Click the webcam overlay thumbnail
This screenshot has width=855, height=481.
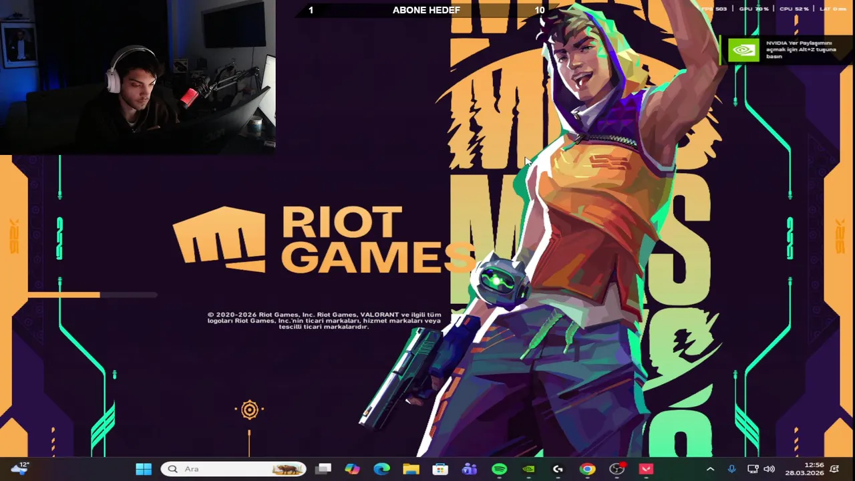click(138, 77)
